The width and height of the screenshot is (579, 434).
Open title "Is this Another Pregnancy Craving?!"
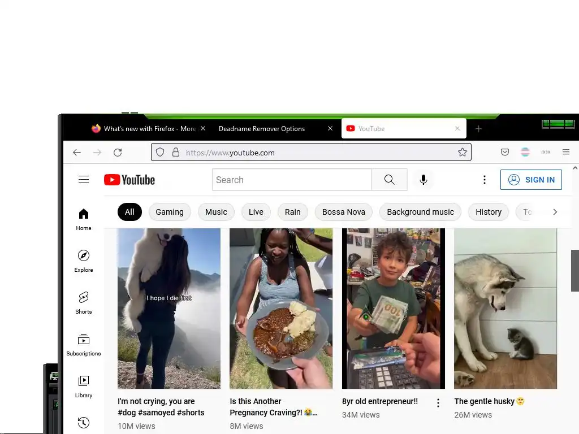pos(274,407)
